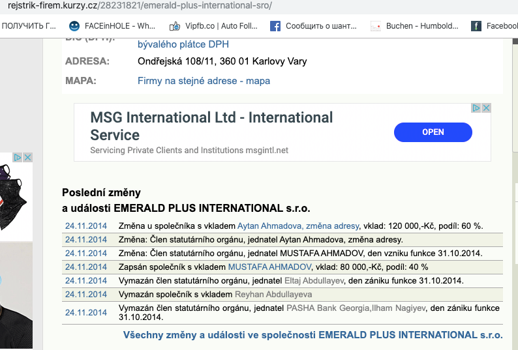The height and width of the screenshot is (350, 518).
Task: Click the rightmost Facebook bookmark icon
Action: (476, 26)
